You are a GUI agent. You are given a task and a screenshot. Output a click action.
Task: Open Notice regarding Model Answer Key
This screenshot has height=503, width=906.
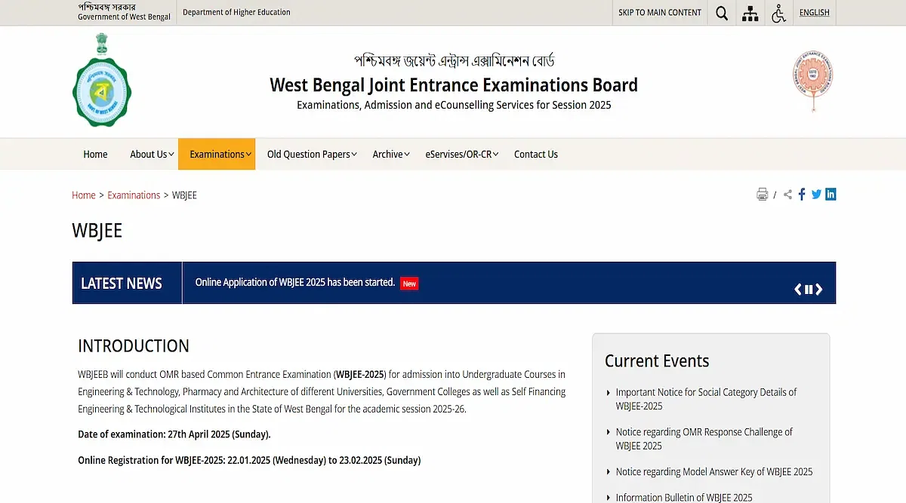[x=714, y=471]
